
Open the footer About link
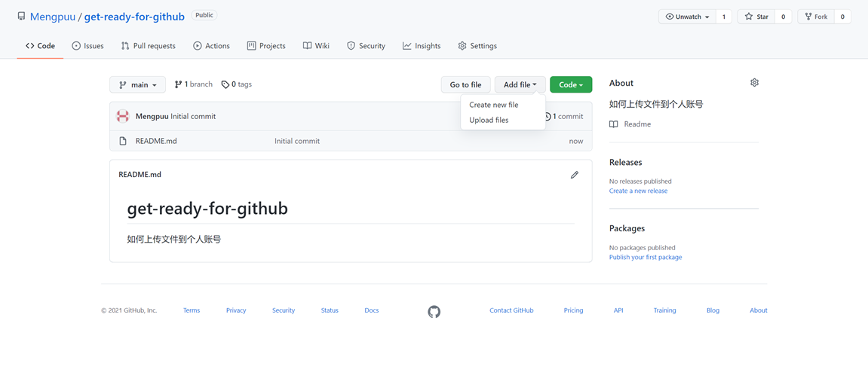point(759,310)
